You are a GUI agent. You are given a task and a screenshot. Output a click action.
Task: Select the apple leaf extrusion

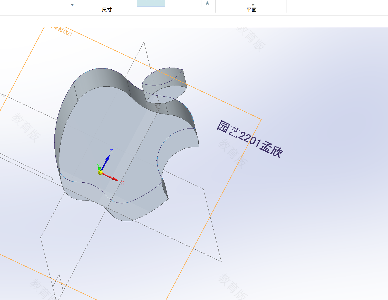click(x=164, y=85)
